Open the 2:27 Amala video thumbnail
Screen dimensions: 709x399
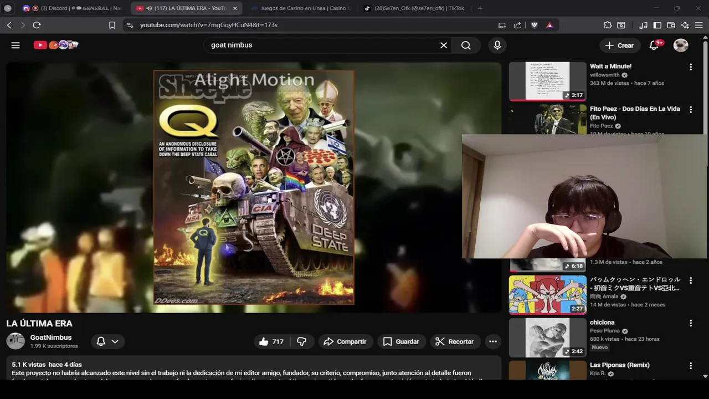pyautogui.click(x=547, y=295)
